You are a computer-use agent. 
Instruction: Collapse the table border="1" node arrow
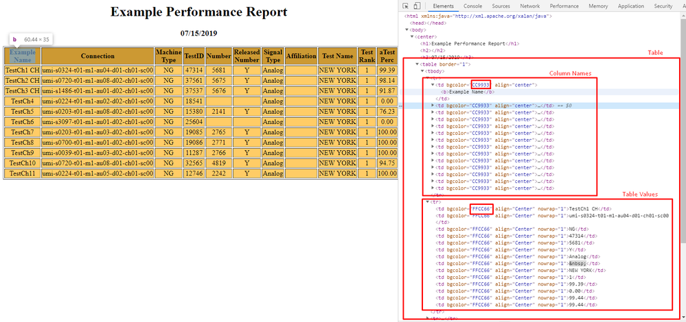point(417,64)
